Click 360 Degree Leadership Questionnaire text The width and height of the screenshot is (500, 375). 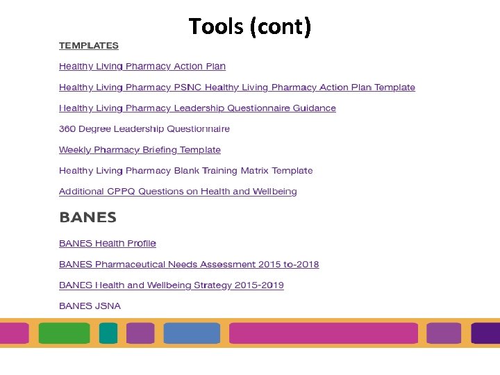click(144, 129)
